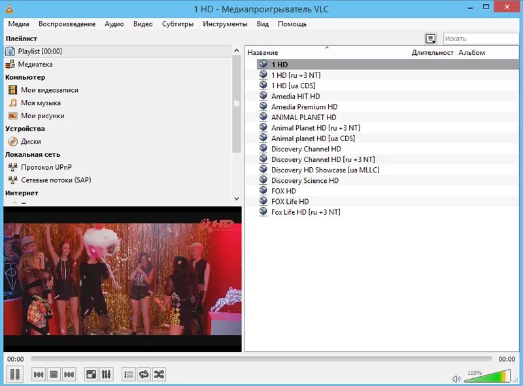
Task: Mute audio via speaker icon
Action: 456,379
